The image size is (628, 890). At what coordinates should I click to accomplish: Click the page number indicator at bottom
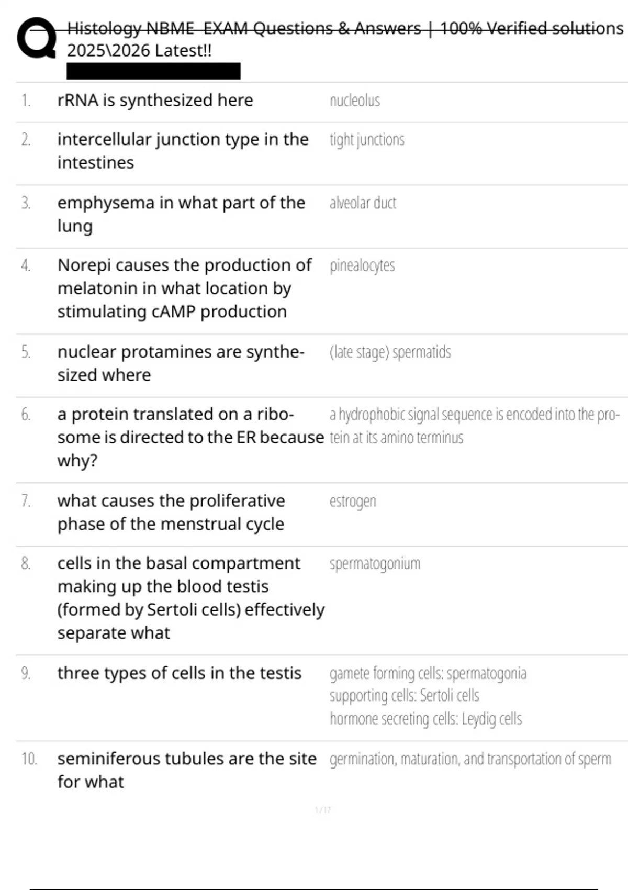(x=323, y=810)
